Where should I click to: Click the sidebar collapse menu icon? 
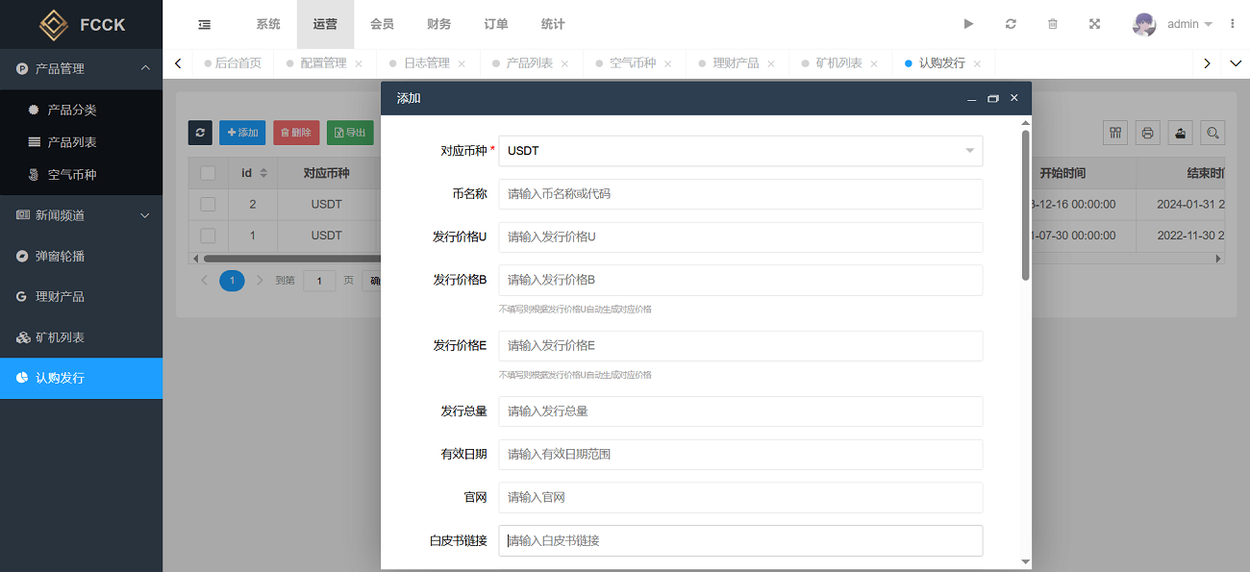pos(204,24)
